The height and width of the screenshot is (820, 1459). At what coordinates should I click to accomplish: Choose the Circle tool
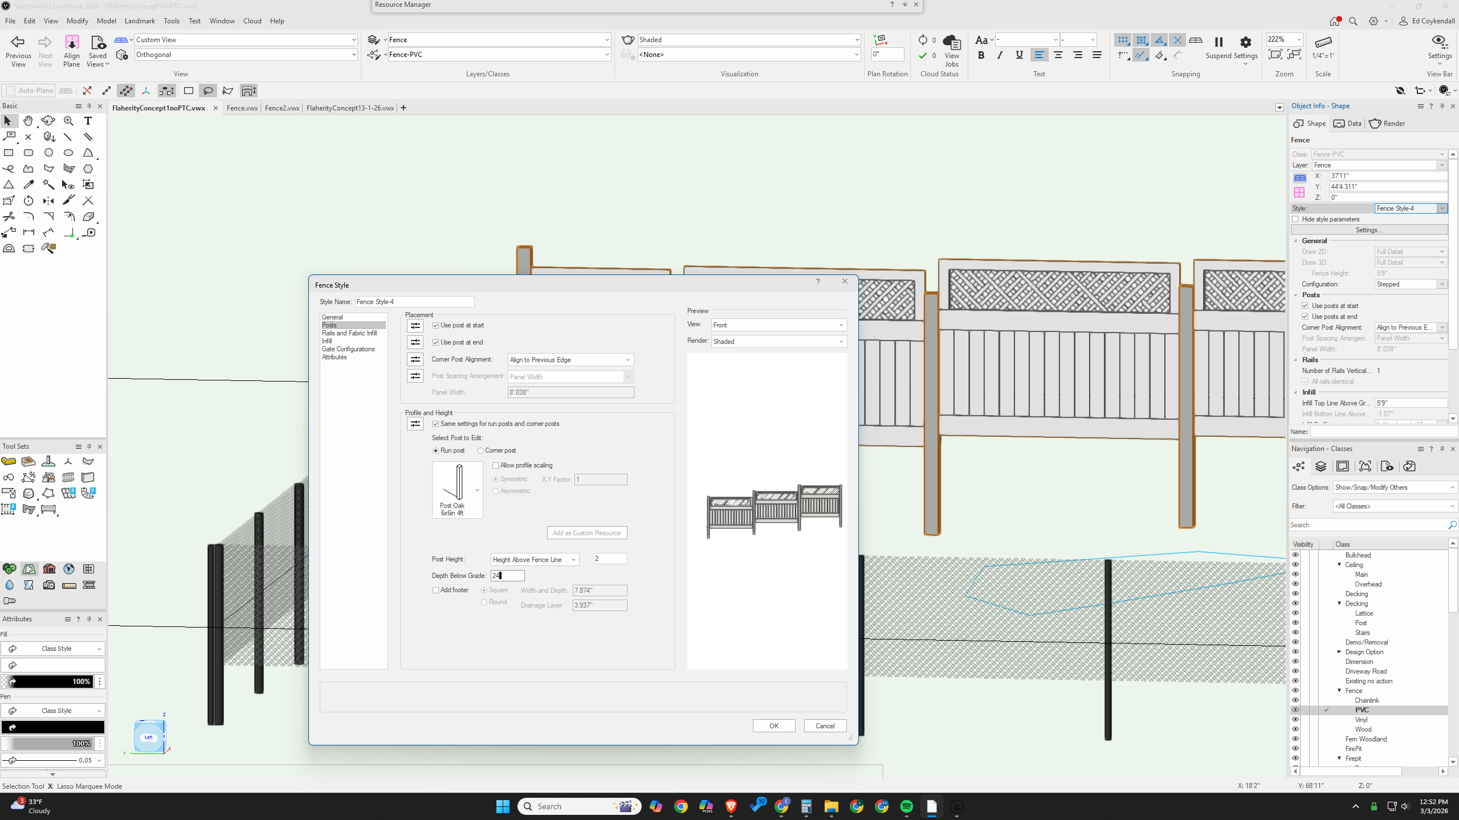pos(48,153)
